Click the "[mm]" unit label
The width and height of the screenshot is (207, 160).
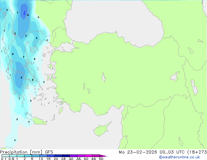(36, 152)
